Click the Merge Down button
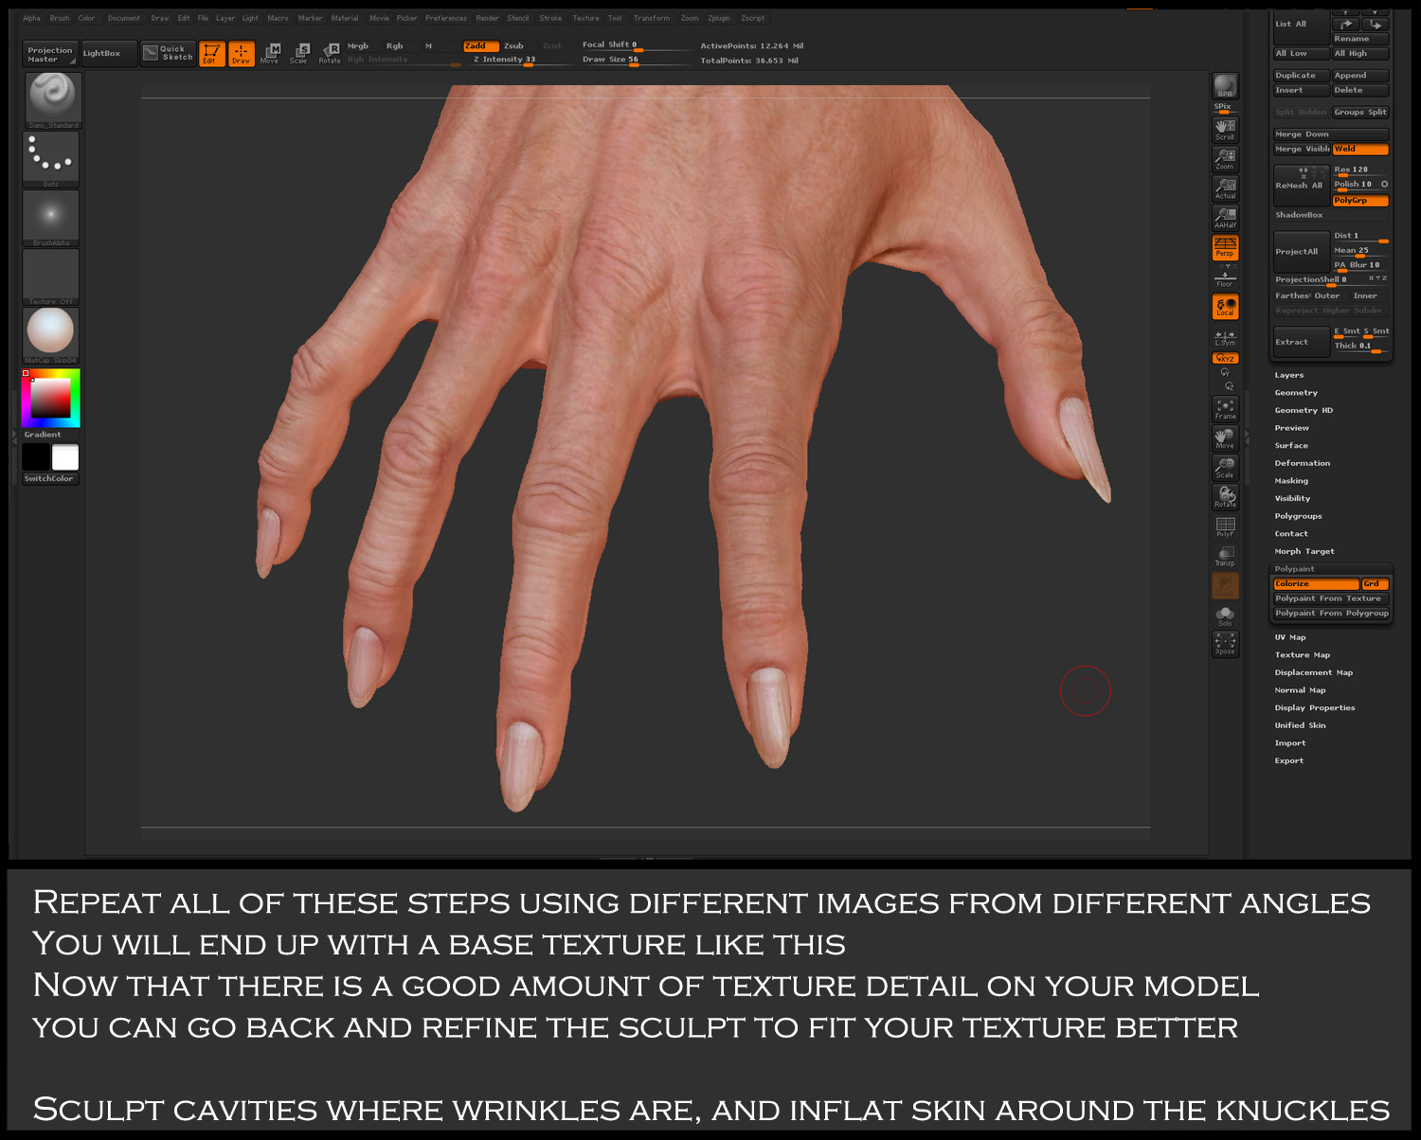 [1330, 134]
